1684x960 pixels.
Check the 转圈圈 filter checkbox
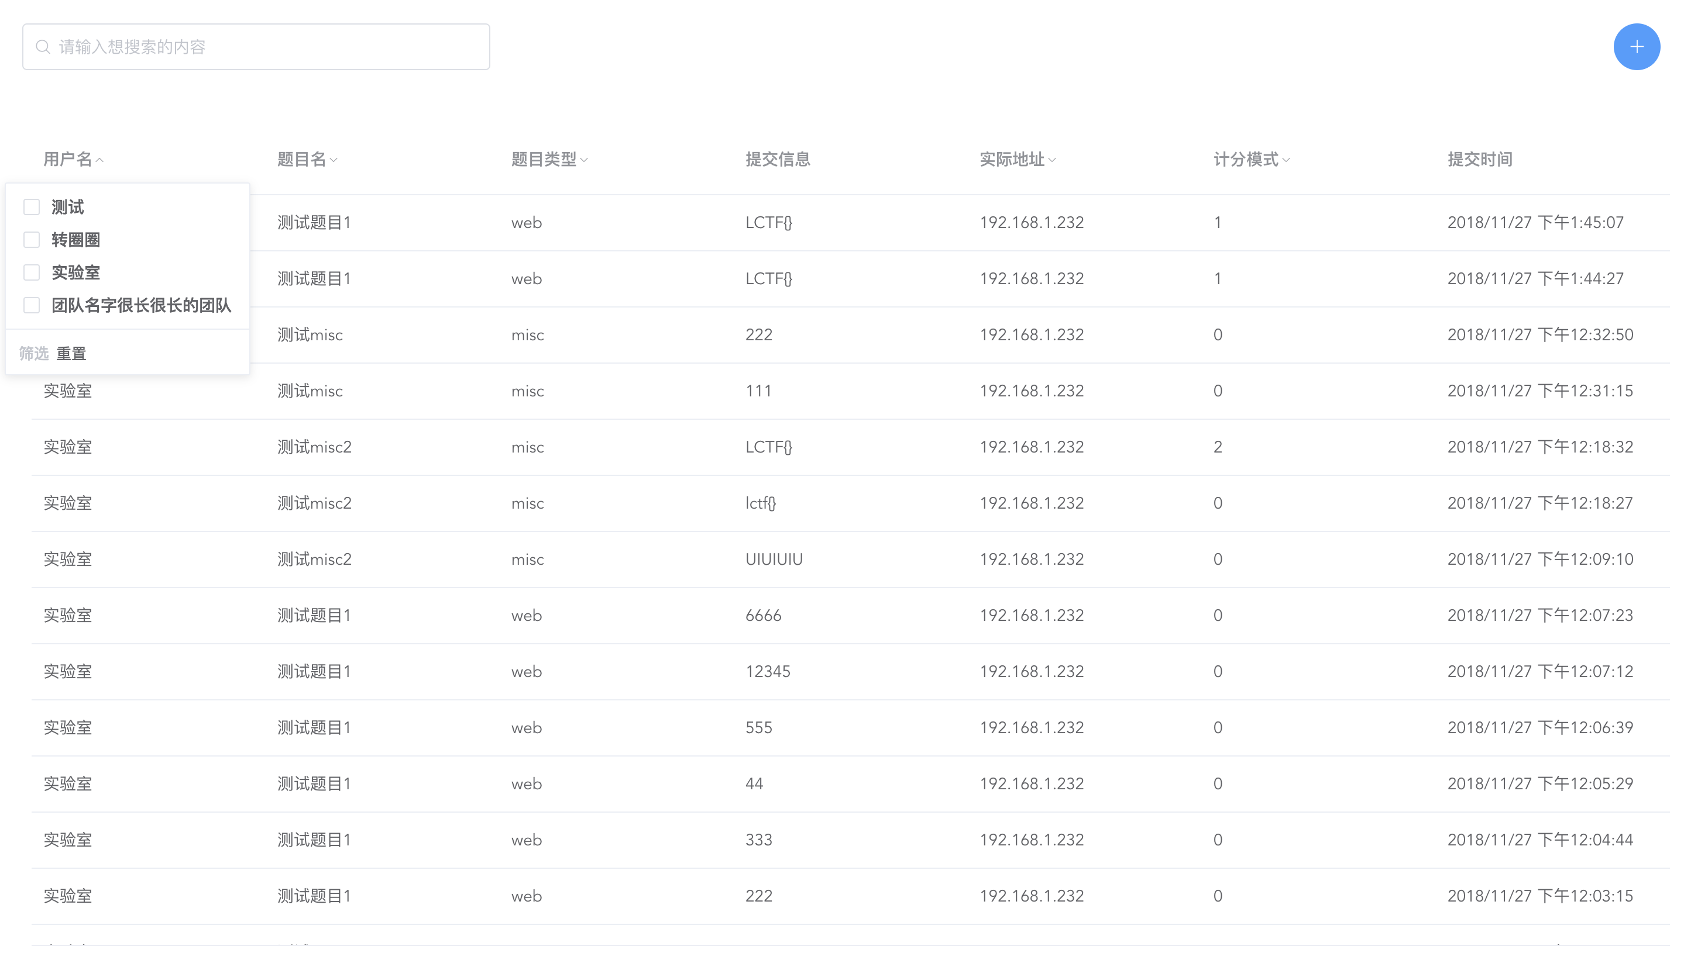pos(32,239)
